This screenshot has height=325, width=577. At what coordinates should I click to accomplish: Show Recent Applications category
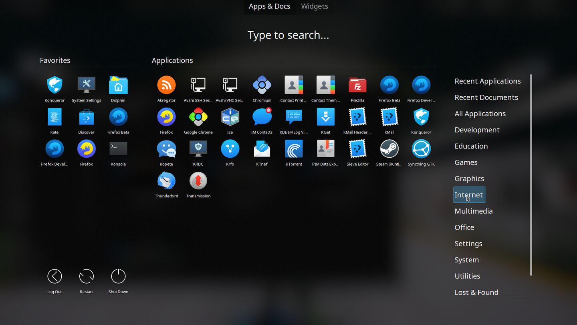(x=488, y=81)
